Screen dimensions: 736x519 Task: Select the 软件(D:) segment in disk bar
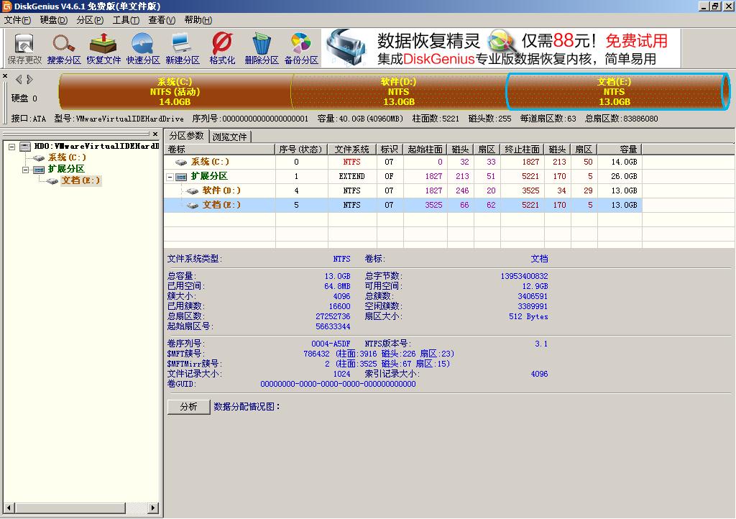(398, 91)
